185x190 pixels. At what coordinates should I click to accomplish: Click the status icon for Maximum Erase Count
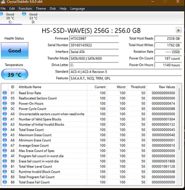pos(5,135)
